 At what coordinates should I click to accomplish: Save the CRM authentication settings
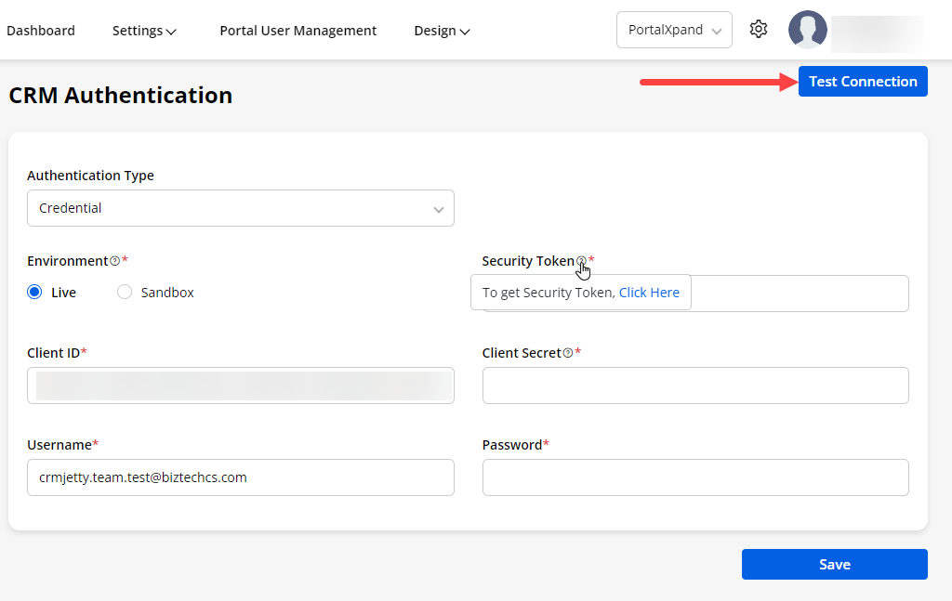pos(834,565)
